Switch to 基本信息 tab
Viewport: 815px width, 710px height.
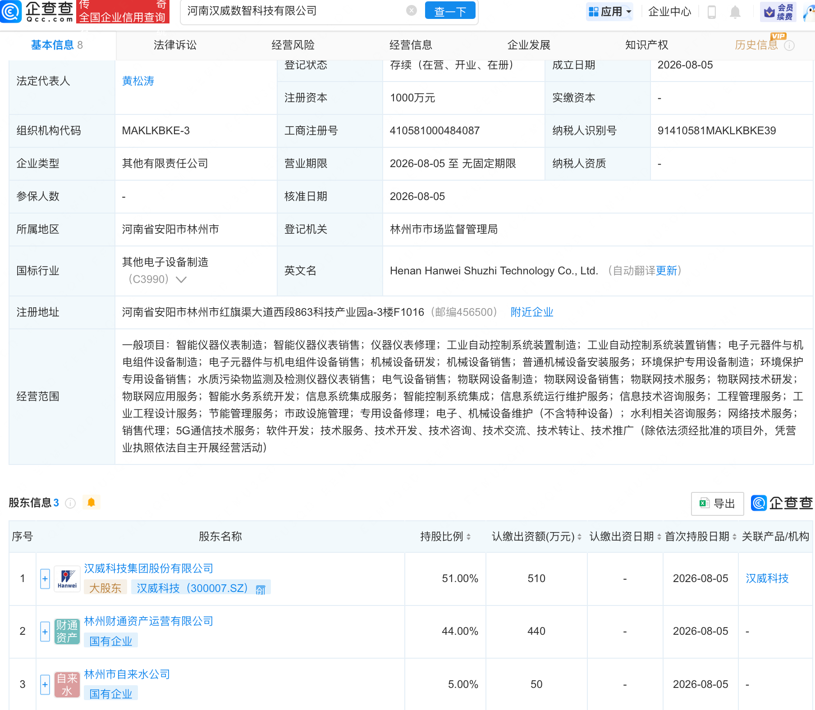click(57, 45)
